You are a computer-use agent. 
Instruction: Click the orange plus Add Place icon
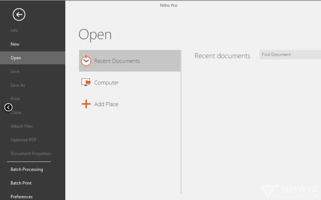86,104
